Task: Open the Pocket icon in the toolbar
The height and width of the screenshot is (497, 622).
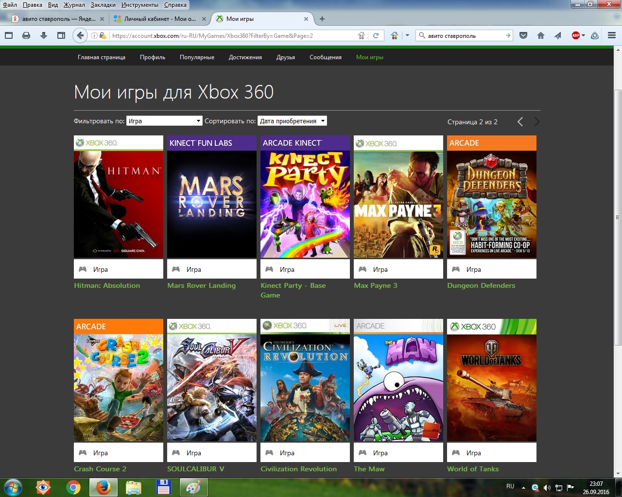Action: 523,35
